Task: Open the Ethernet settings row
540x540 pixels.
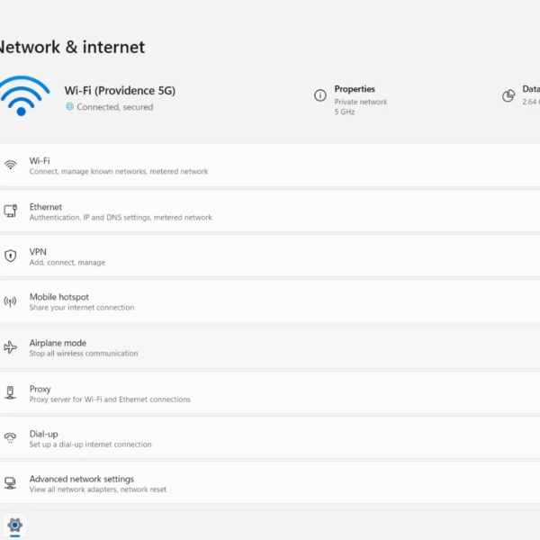Action: pyautogui.click(x=270, y=211)
